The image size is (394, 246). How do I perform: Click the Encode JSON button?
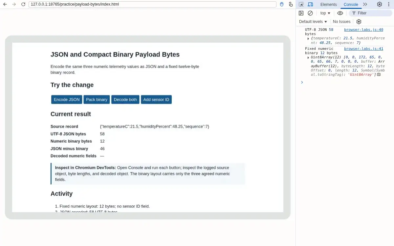click(x=67, y=99)
